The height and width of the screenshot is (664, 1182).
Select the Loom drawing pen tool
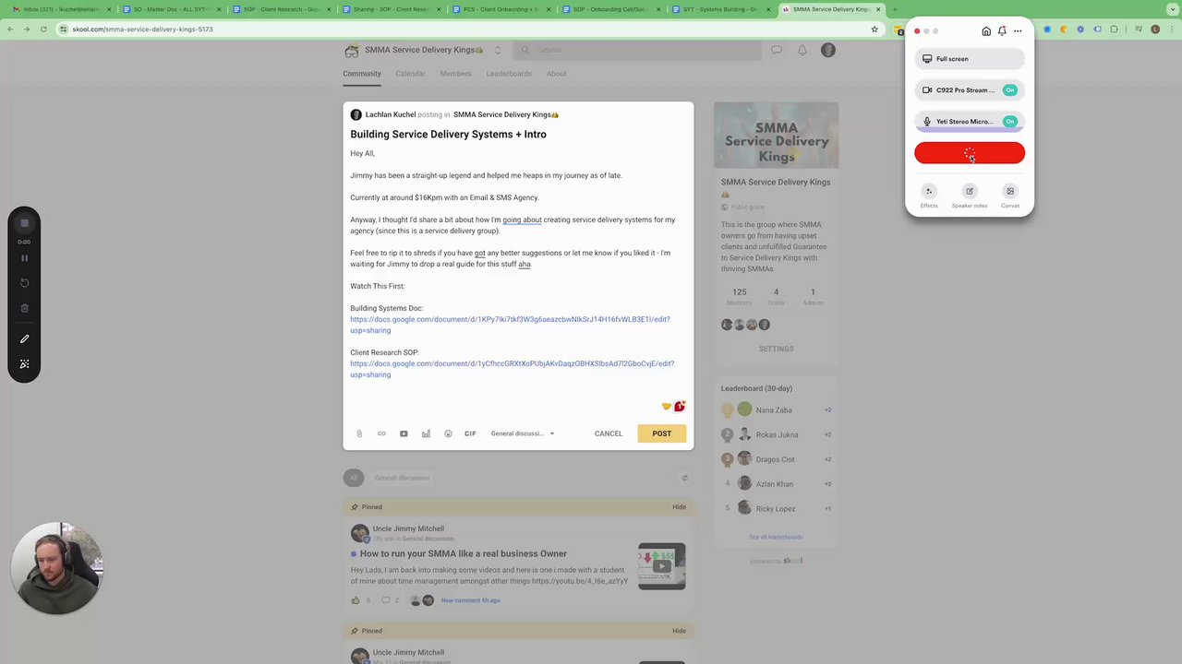(x=24, y=338)
